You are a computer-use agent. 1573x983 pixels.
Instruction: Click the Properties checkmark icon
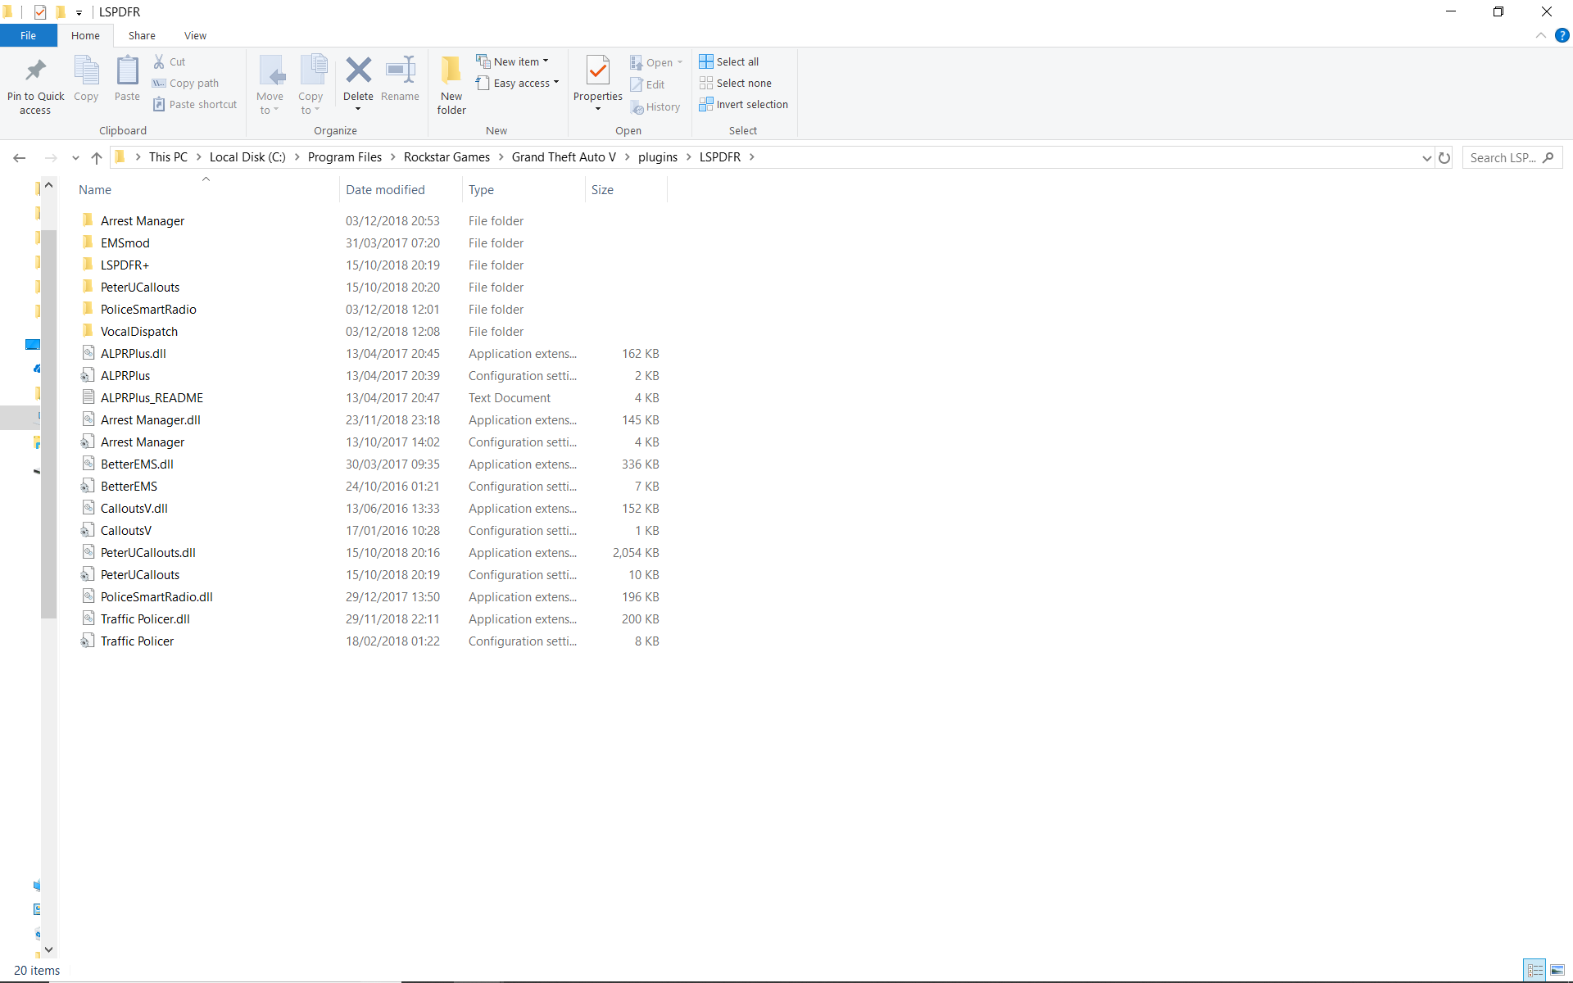(597, 70)
